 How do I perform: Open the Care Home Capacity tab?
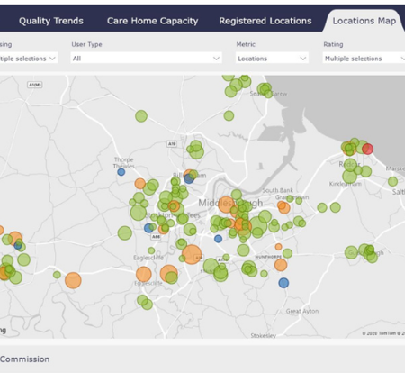(153, 21)
